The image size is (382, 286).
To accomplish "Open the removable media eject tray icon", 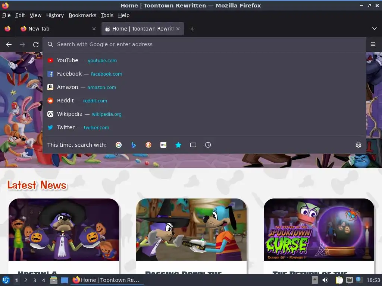I will tap(315, 280).
